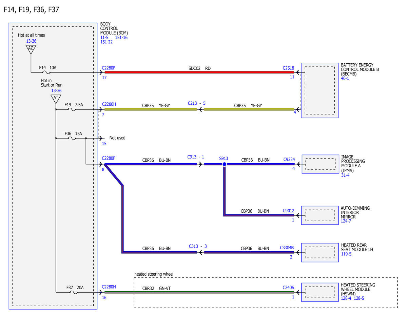Screen dimensions: 407x314
Task: Click the AZ power source triangle symbol
Action: tap(31, 49)
